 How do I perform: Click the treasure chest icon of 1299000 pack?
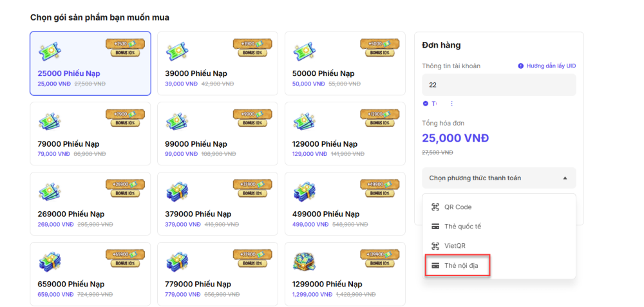(305, 261)
